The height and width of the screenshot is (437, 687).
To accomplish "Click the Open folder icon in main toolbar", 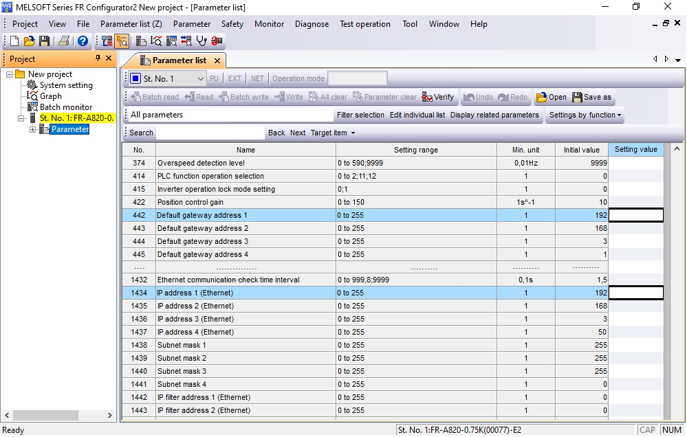I will [x=29, y=41].
